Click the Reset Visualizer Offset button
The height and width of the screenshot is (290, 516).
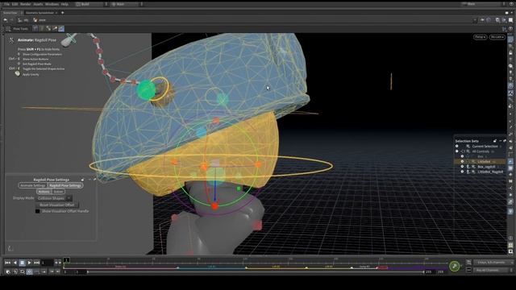pos(57,205)
